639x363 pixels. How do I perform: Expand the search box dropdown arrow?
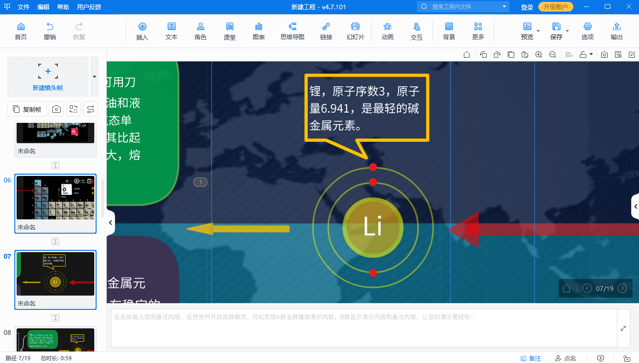pos(504,7)
